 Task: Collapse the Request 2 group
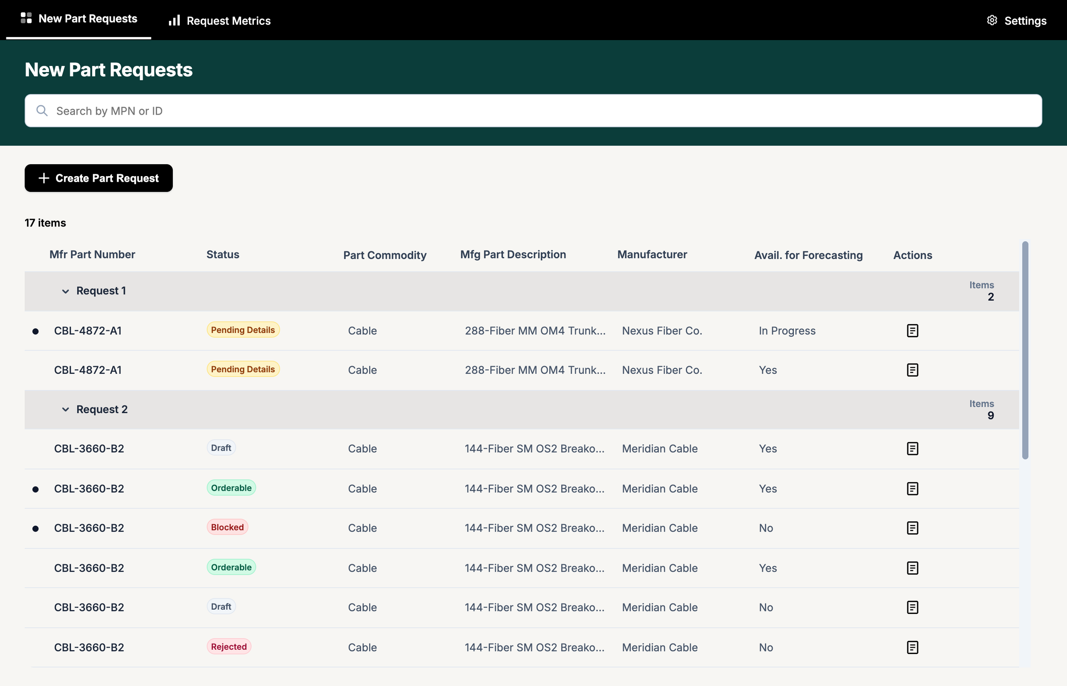[66, 409]
